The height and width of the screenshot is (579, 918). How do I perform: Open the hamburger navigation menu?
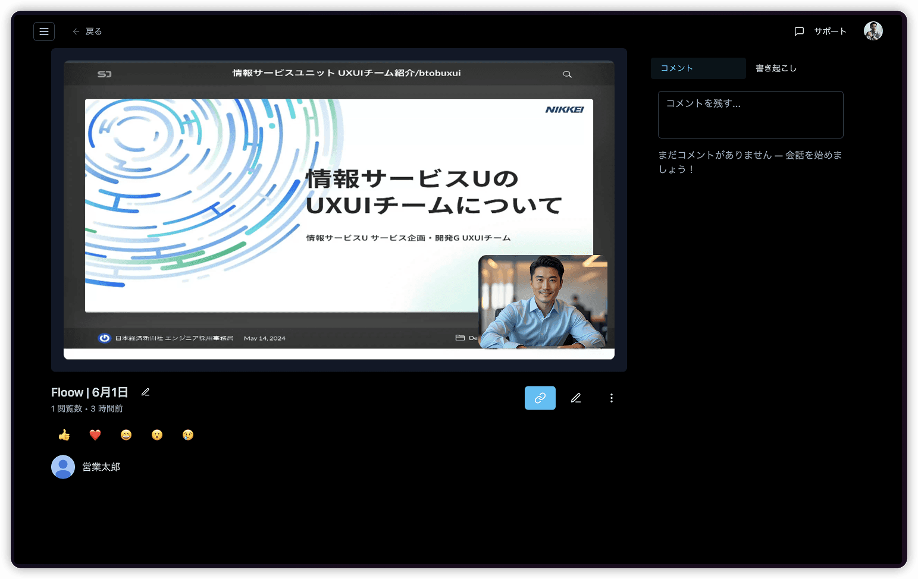pyautogui.click(x=44, y=31)
